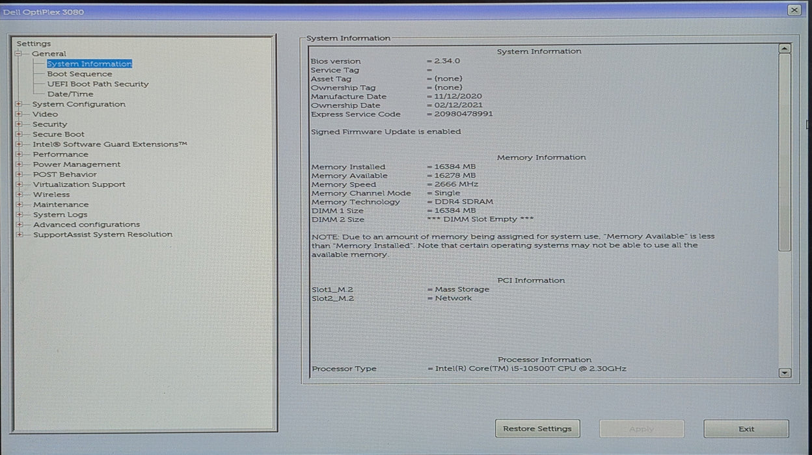812x455 pixels.
Task: Close the BIOS window with X
Action: point(794,10)
